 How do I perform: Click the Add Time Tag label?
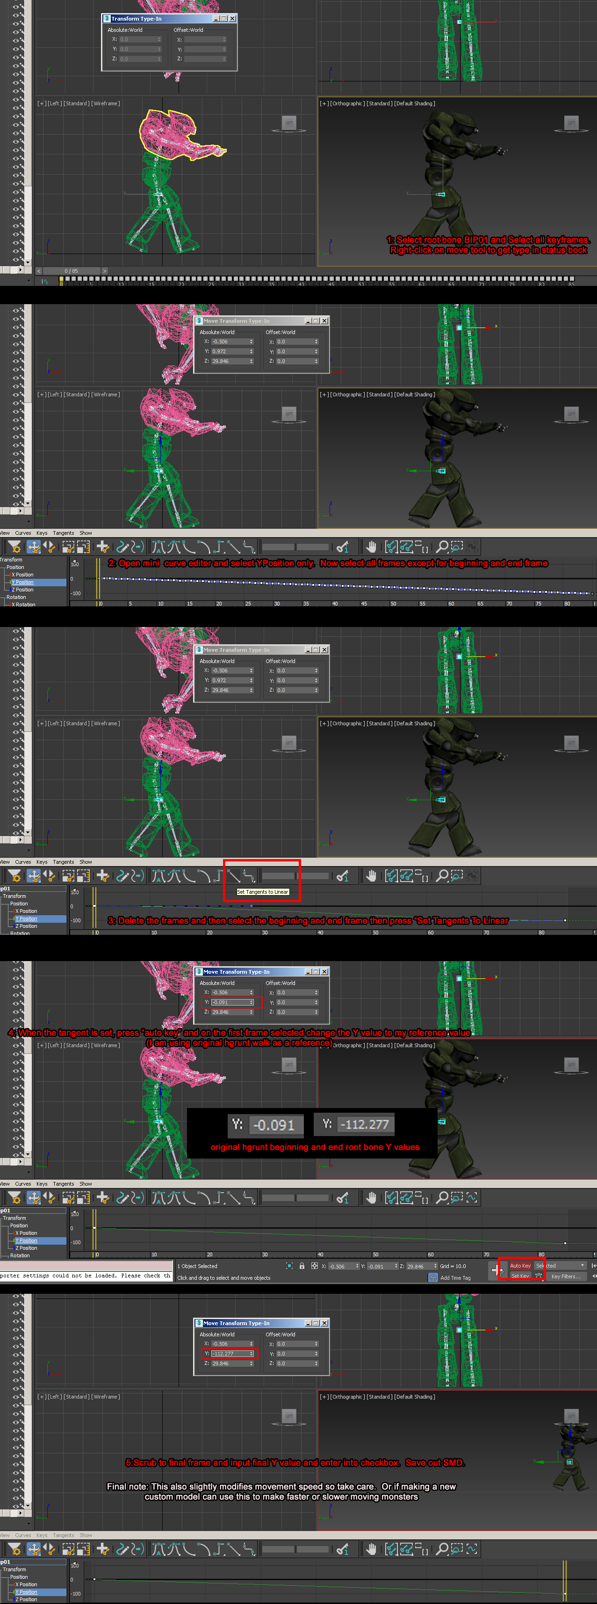click(x=455, y=1278)
